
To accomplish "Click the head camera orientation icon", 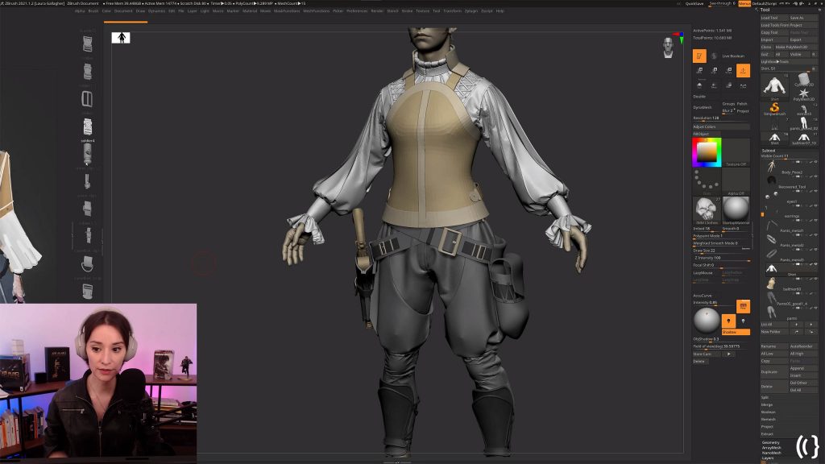I will 668,48.
